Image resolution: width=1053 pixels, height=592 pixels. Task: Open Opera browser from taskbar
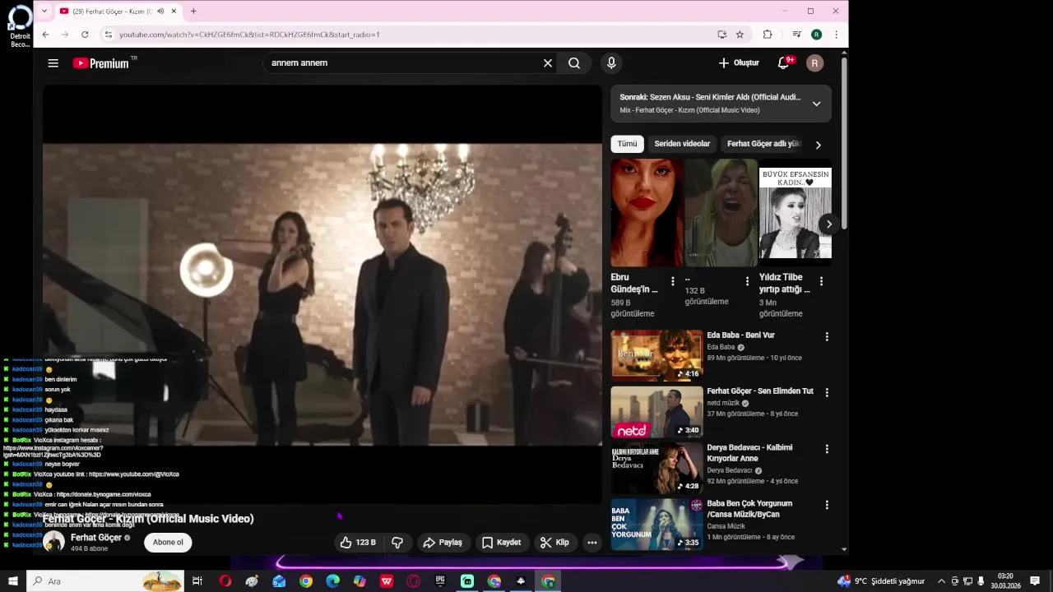point(225,581)
